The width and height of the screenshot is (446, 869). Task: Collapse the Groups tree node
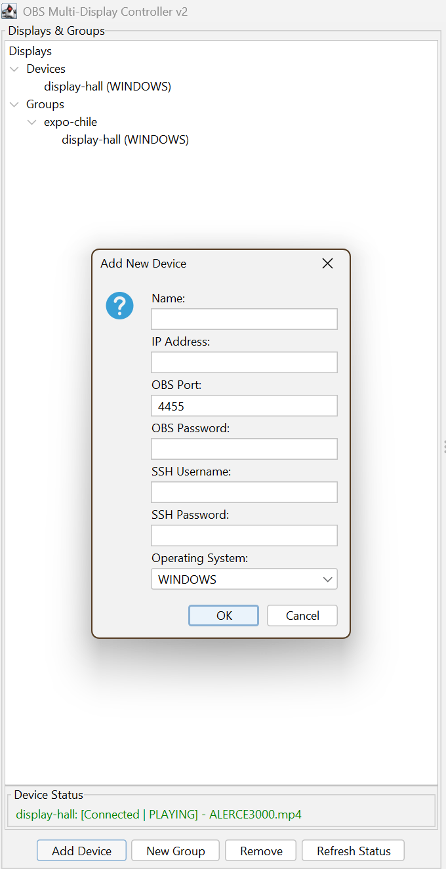point(14,104)
